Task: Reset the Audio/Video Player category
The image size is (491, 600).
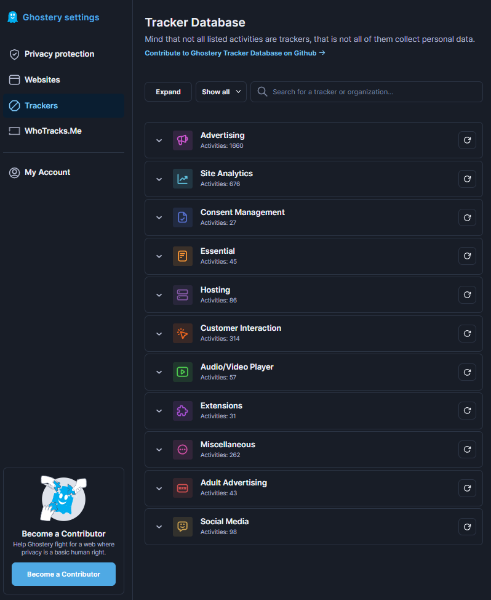Action: point(467,372)
